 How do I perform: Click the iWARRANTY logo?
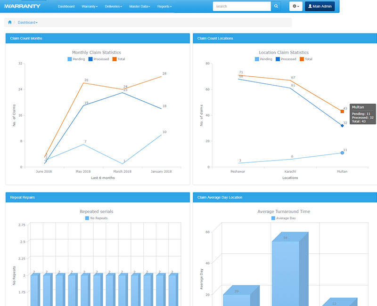click(22, 6)
